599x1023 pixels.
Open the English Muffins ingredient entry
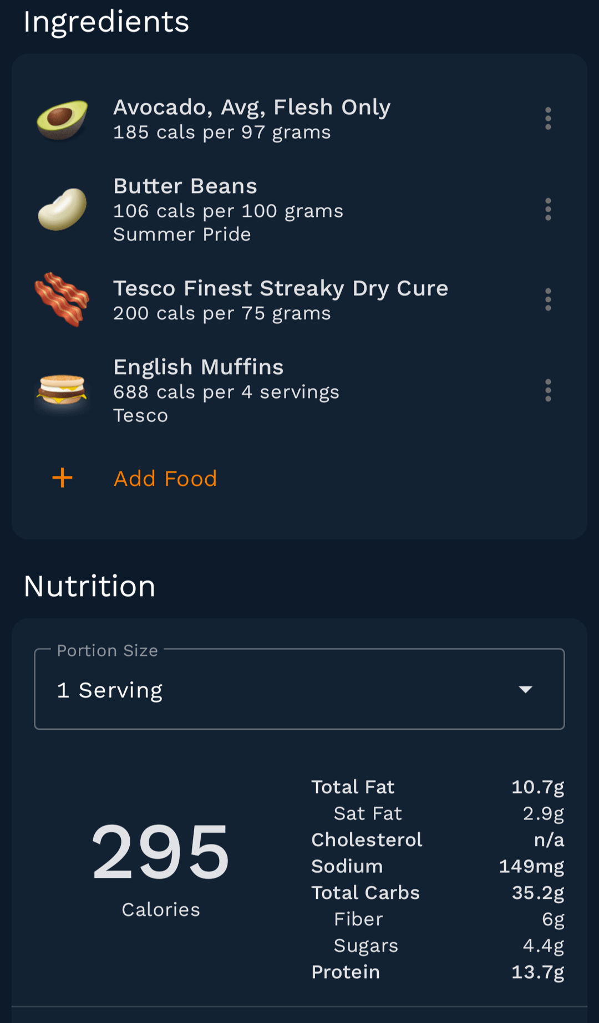(x=199, y=367)
